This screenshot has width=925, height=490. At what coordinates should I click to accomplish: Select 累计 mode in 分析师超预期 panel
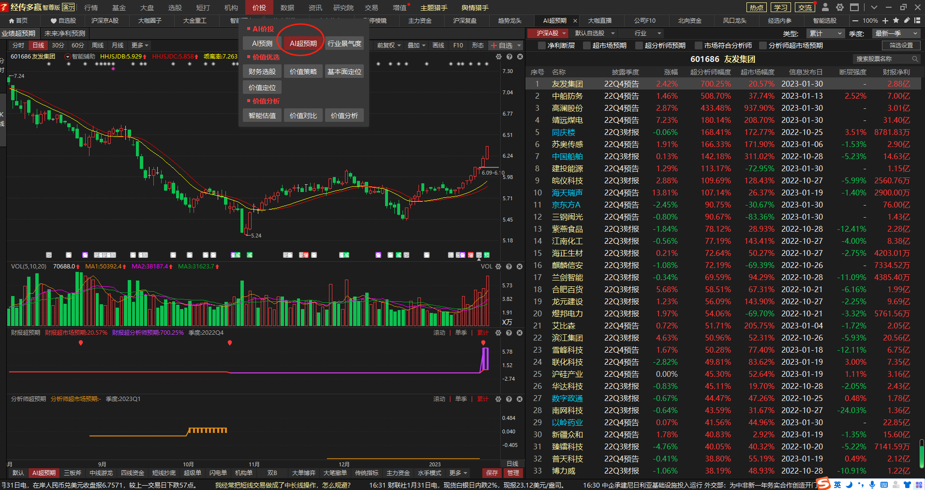(483, 399)
